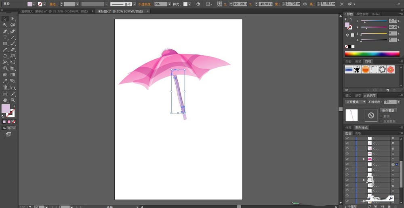The width and height of the screenshot is (404, 208).
Task: Toggle constrain width and height link icon
Action: pos(305,4)
